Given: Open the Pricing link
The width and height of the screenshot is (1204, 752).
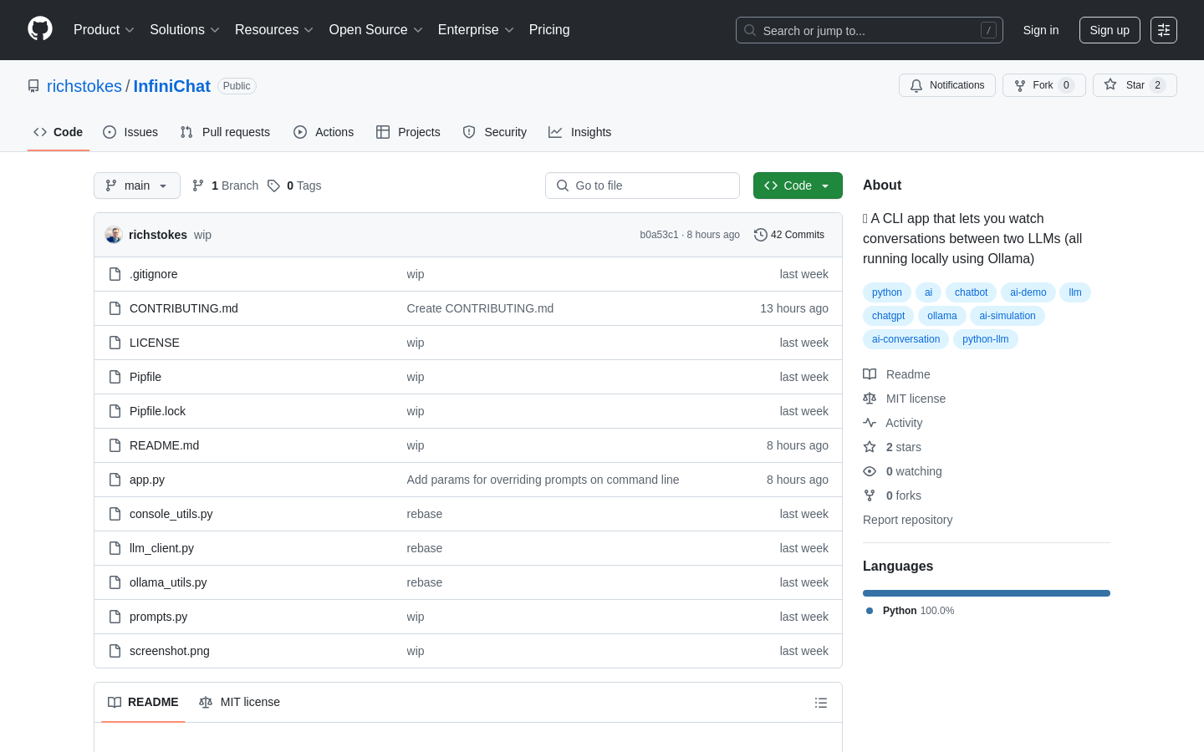Looking at the screenshot, I should point(549,30).
